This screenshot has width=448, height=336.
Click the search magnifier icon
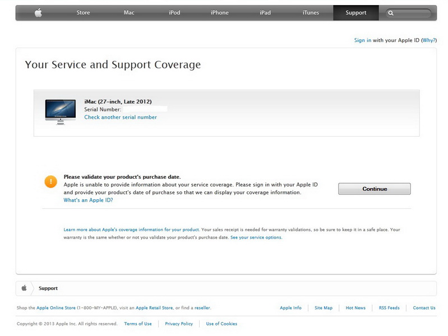pos(391,13)
